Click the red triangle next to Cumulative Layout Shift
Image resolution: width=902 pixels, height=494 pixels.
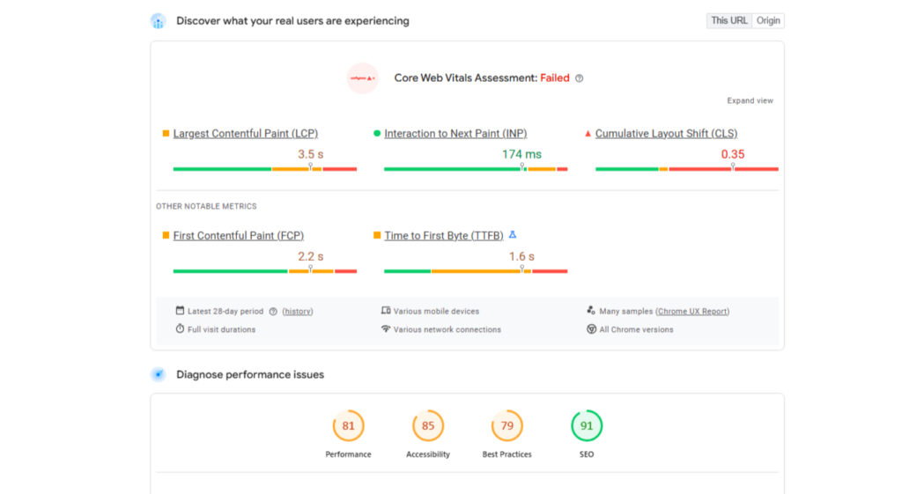[588, 134]
